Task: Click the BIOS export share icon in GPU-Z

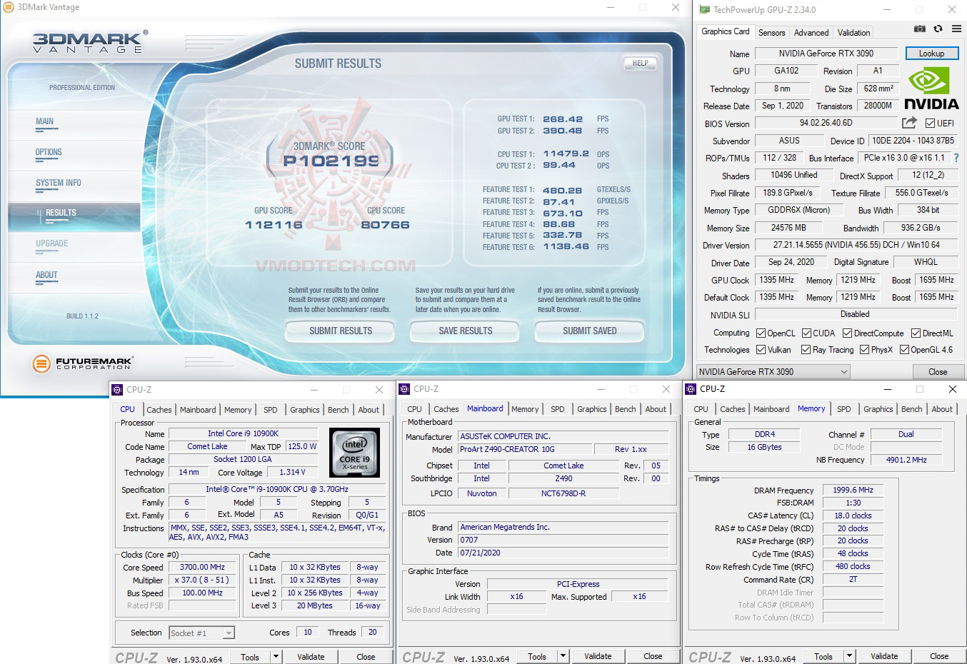Action: click(909, 123)
